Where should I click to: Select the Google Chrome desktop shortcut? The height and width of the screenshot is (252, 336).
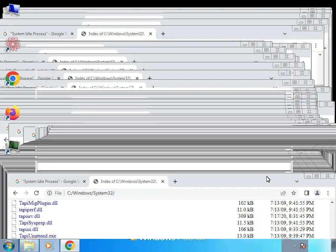tap(12, 79)
